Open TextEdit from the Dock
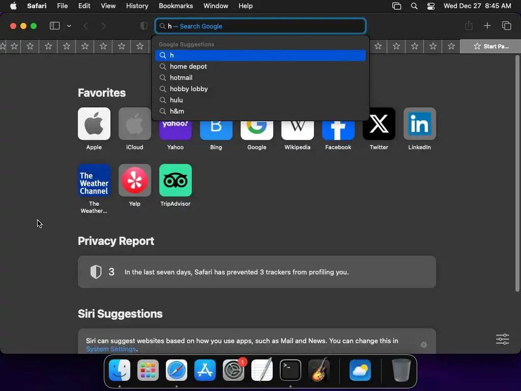 (x=262, y=370)
